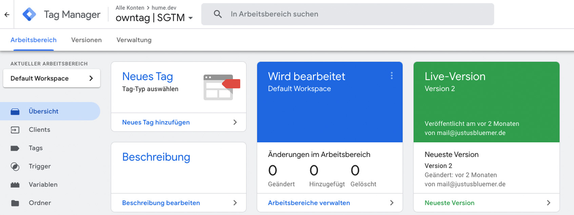Click chevron next to Neueste Version
This screenshot has height=215, width=574.
pos(549,203)
